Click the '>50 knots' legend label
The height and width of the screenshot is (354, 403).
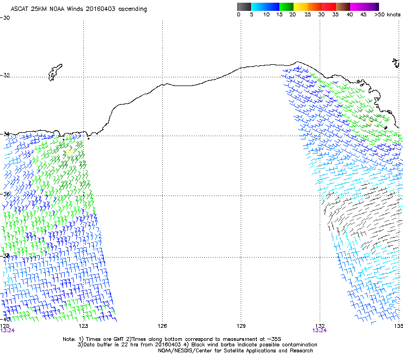tap(387, 15)
